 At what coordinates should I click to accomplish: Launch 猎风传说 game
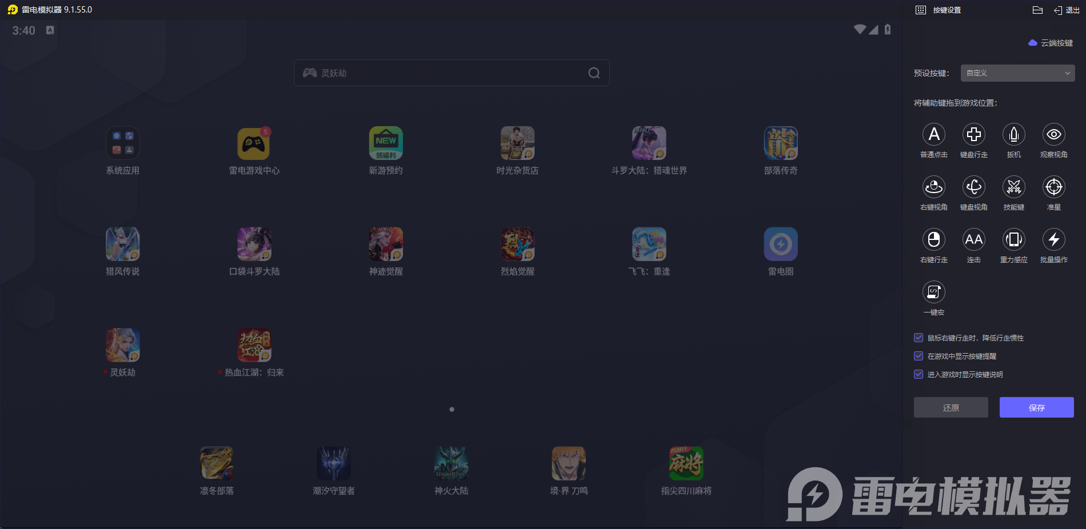[x=123, y=244]
